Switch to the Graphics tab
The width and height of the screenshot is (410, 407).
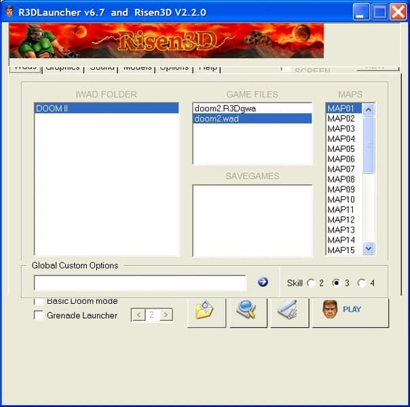tap(62, 69)
